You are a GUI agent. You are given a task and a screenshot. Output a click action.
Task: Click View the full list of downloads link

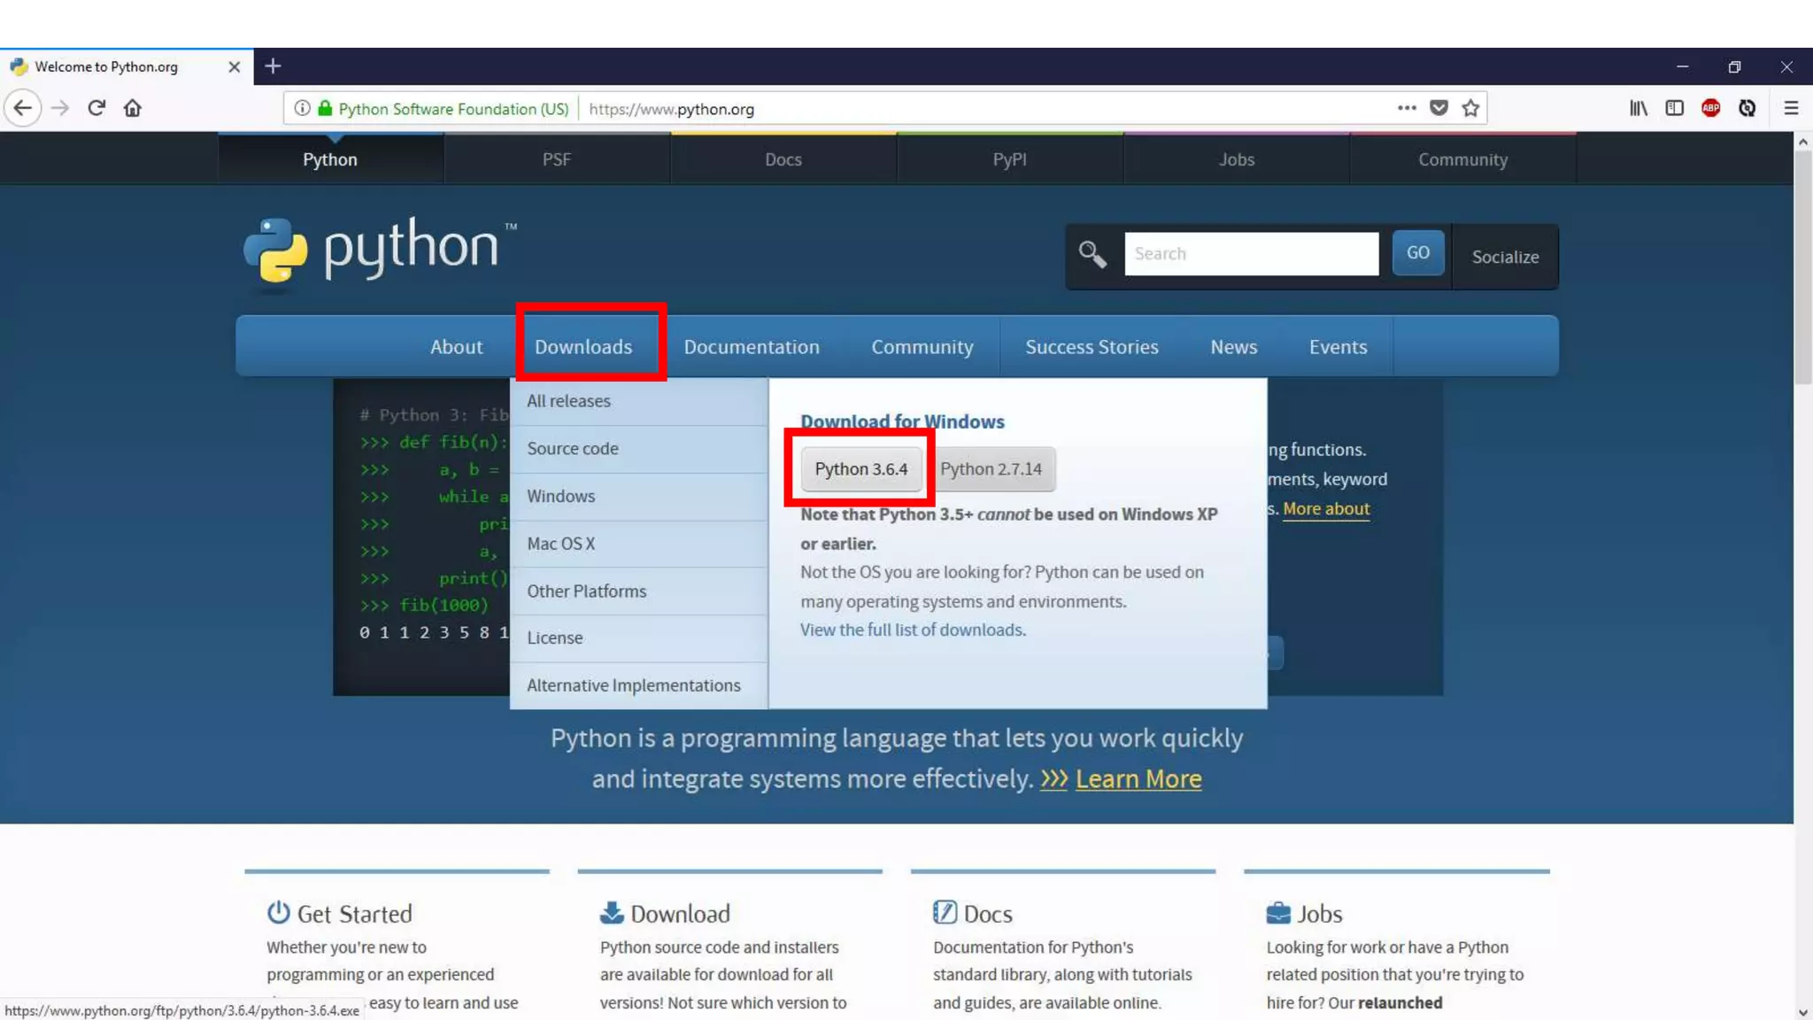[913, 630]
